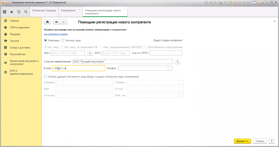Close the Контрагенты tab
This screenshot has height=147, width=279.
79,9
